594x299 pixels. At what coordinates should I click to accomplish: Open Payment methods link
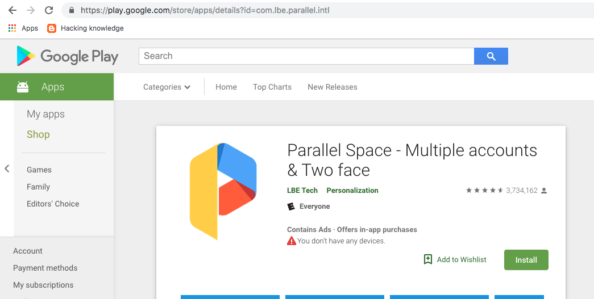pos(45,268)
